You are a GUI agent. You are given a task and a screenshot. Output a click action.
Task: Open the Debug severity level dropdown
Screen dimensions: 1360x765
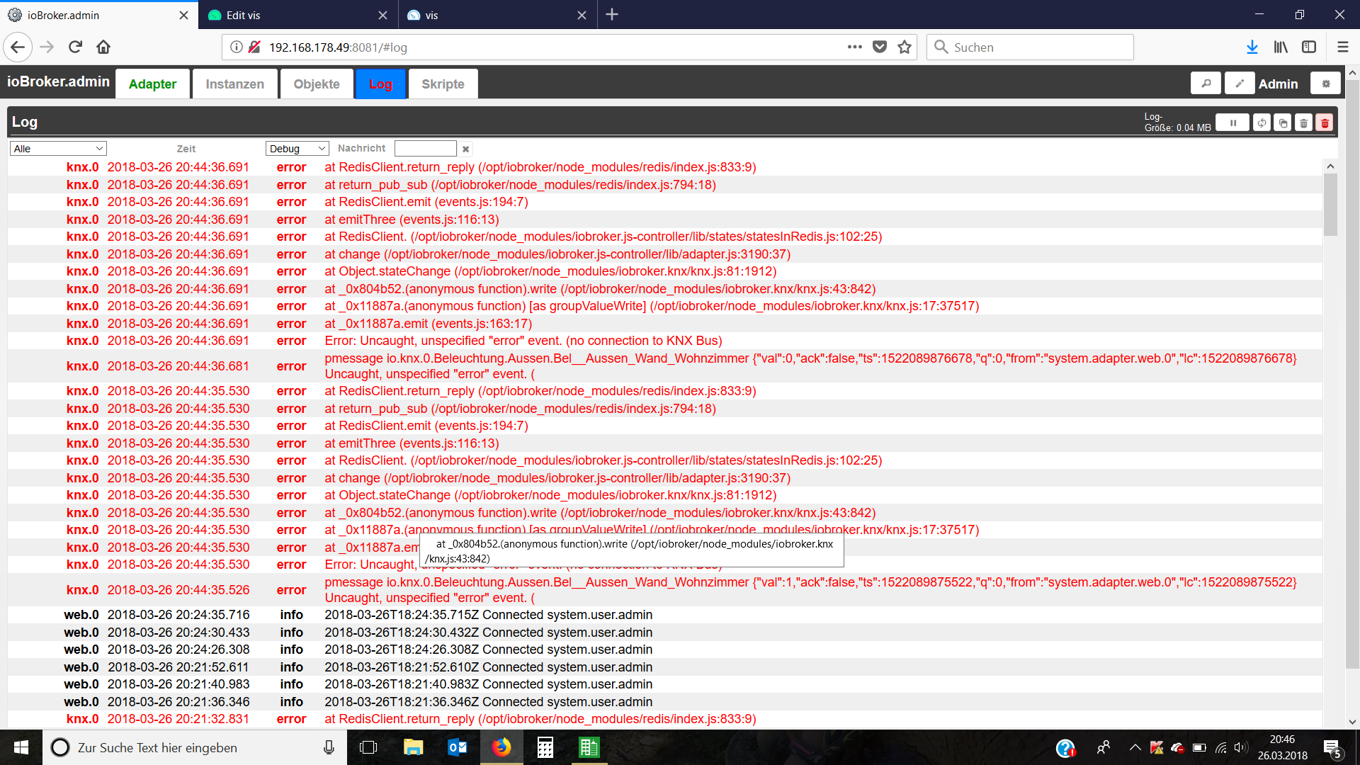tap(297, 149)
